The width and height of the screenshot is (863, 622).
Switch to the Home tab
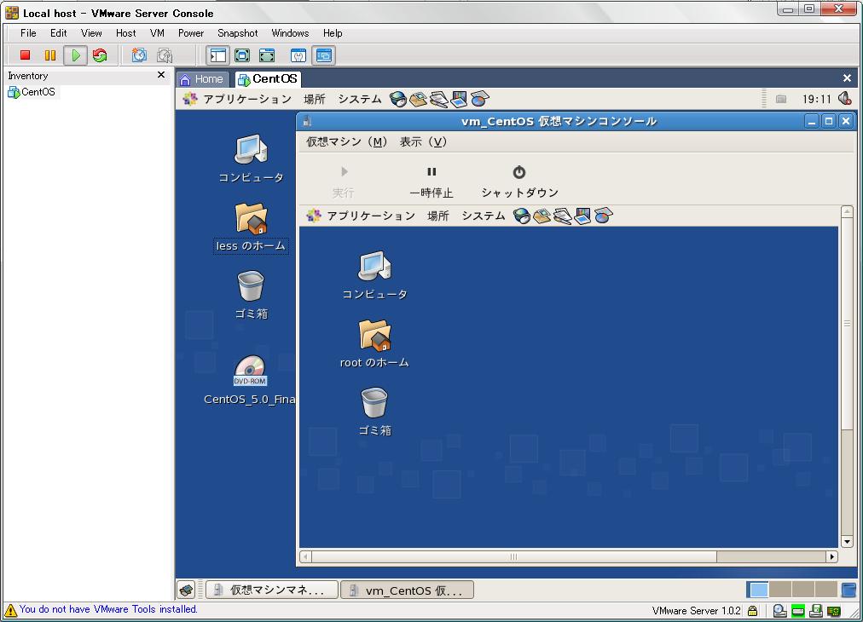click(x=202, y=79)
